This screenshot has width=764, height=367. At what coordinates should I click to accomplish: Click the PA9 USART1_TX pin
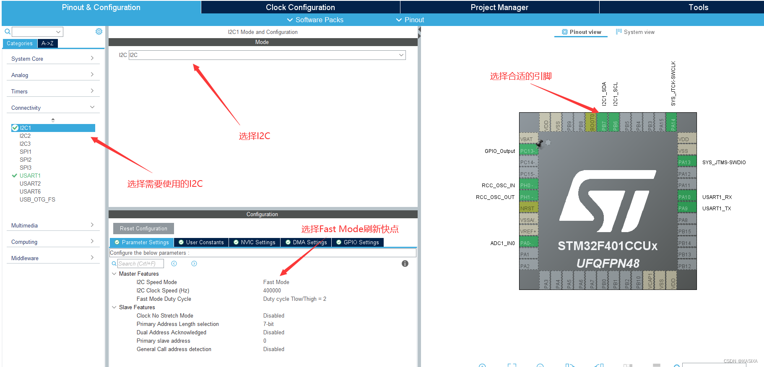point(687,208)
